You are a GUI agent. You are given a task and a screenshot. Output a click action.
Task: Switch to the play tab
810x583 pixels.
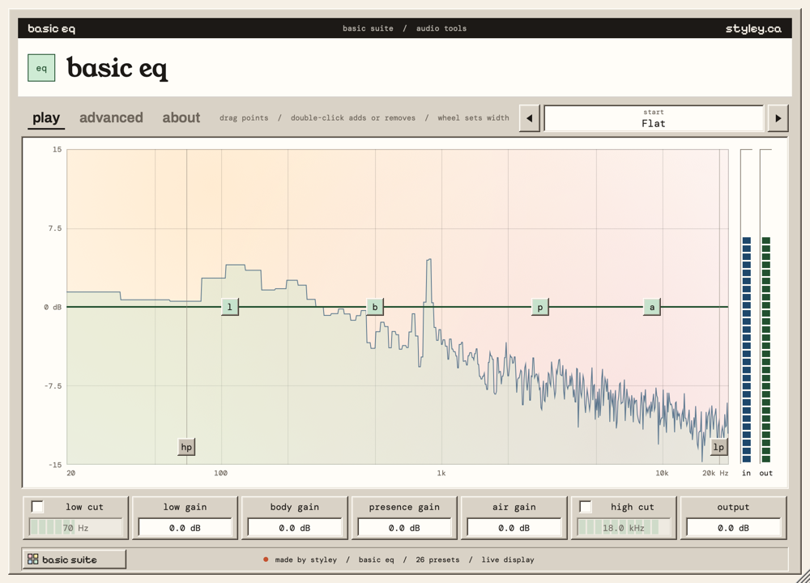pos(46,117)
